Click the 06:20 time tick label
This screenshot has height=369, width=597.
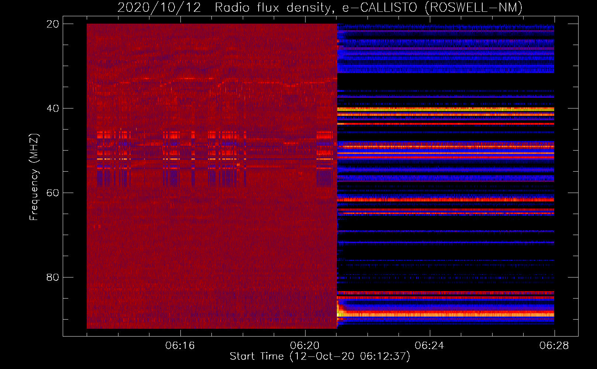point(305,345)
